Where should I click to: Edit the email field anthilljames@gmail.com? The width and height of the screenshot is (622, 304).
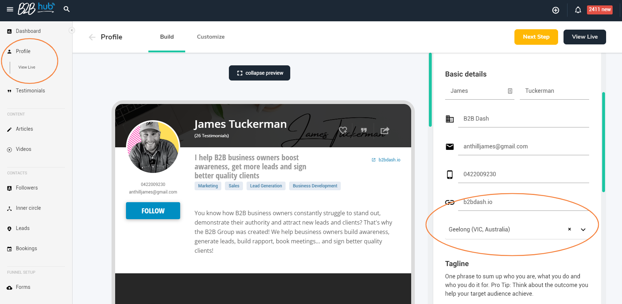coord(523,147)
